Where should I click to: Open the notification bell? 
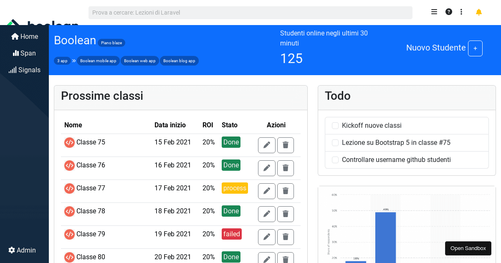click(478, 12)
